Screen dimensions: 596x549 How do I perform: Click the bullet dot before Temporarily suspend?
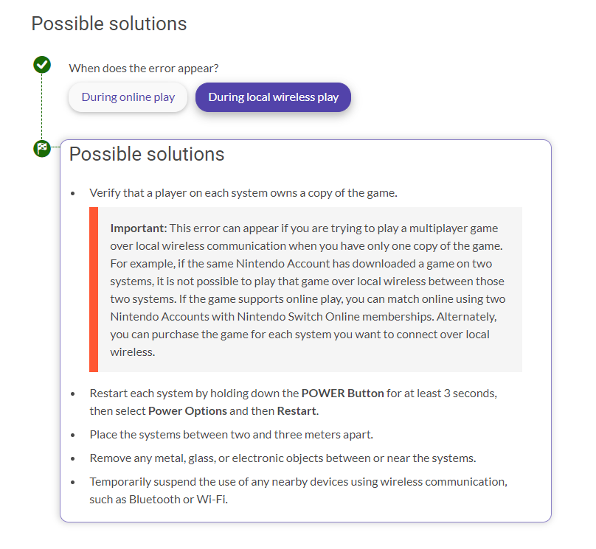[73, 482]
